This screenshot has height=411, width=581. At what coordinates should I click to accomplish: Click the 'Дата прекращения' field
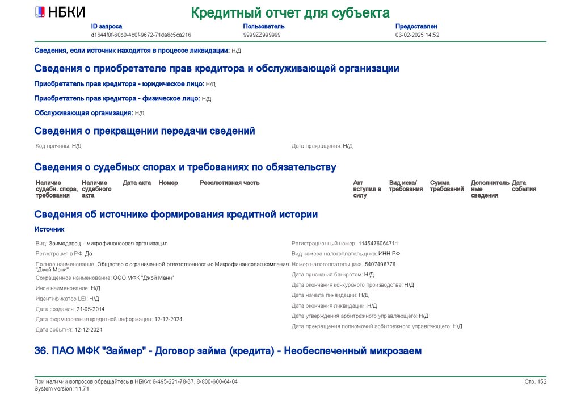point(322,146)
